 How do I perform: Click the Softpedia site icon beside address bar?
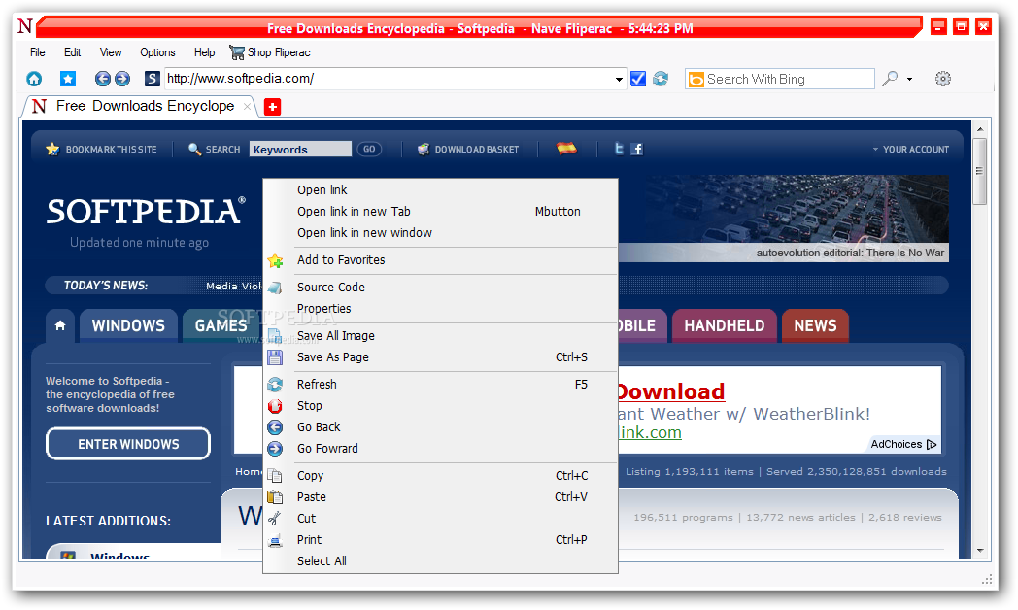click(152, 79)
